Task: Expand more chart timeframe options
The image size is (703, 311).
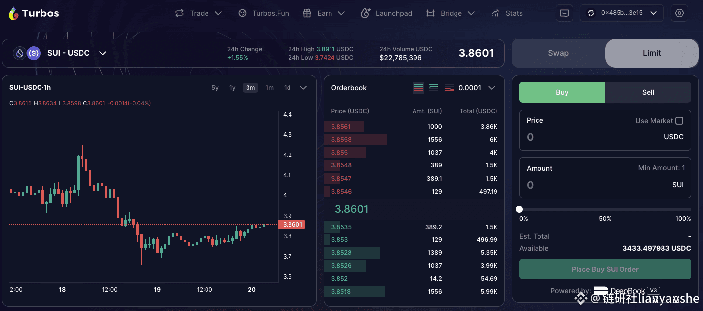Action: pos(303,88)
